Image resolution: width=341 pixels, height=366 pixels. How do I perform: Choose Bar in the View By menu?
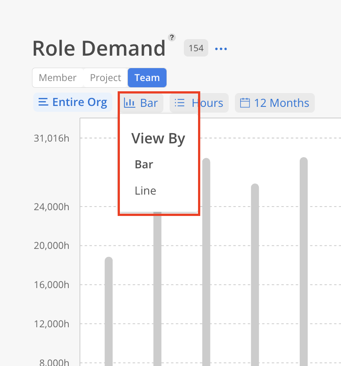click(144, 165)
